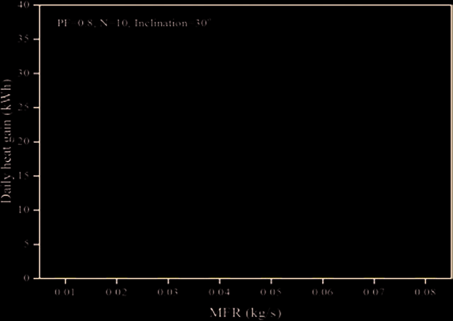
Task: Click the x-axis title "MFR (kg/s)"
Action: click(x=246, y=313)
